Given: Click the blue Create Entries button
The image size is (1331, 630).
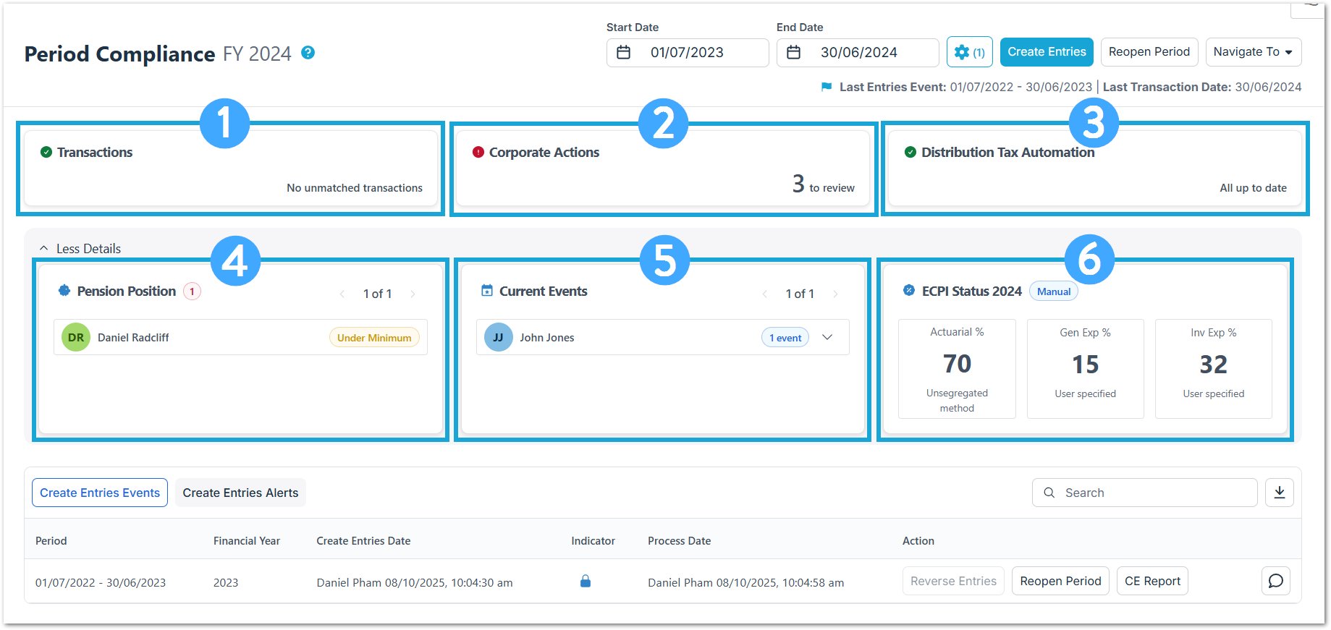Looking at the screenshot, I should coord(1046,52).
